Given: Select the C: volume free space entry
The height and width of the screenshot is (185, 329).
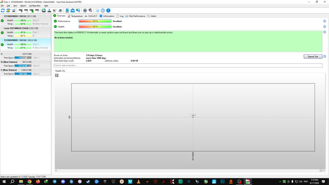Looking at the screenshot, I should coord(25,56).
